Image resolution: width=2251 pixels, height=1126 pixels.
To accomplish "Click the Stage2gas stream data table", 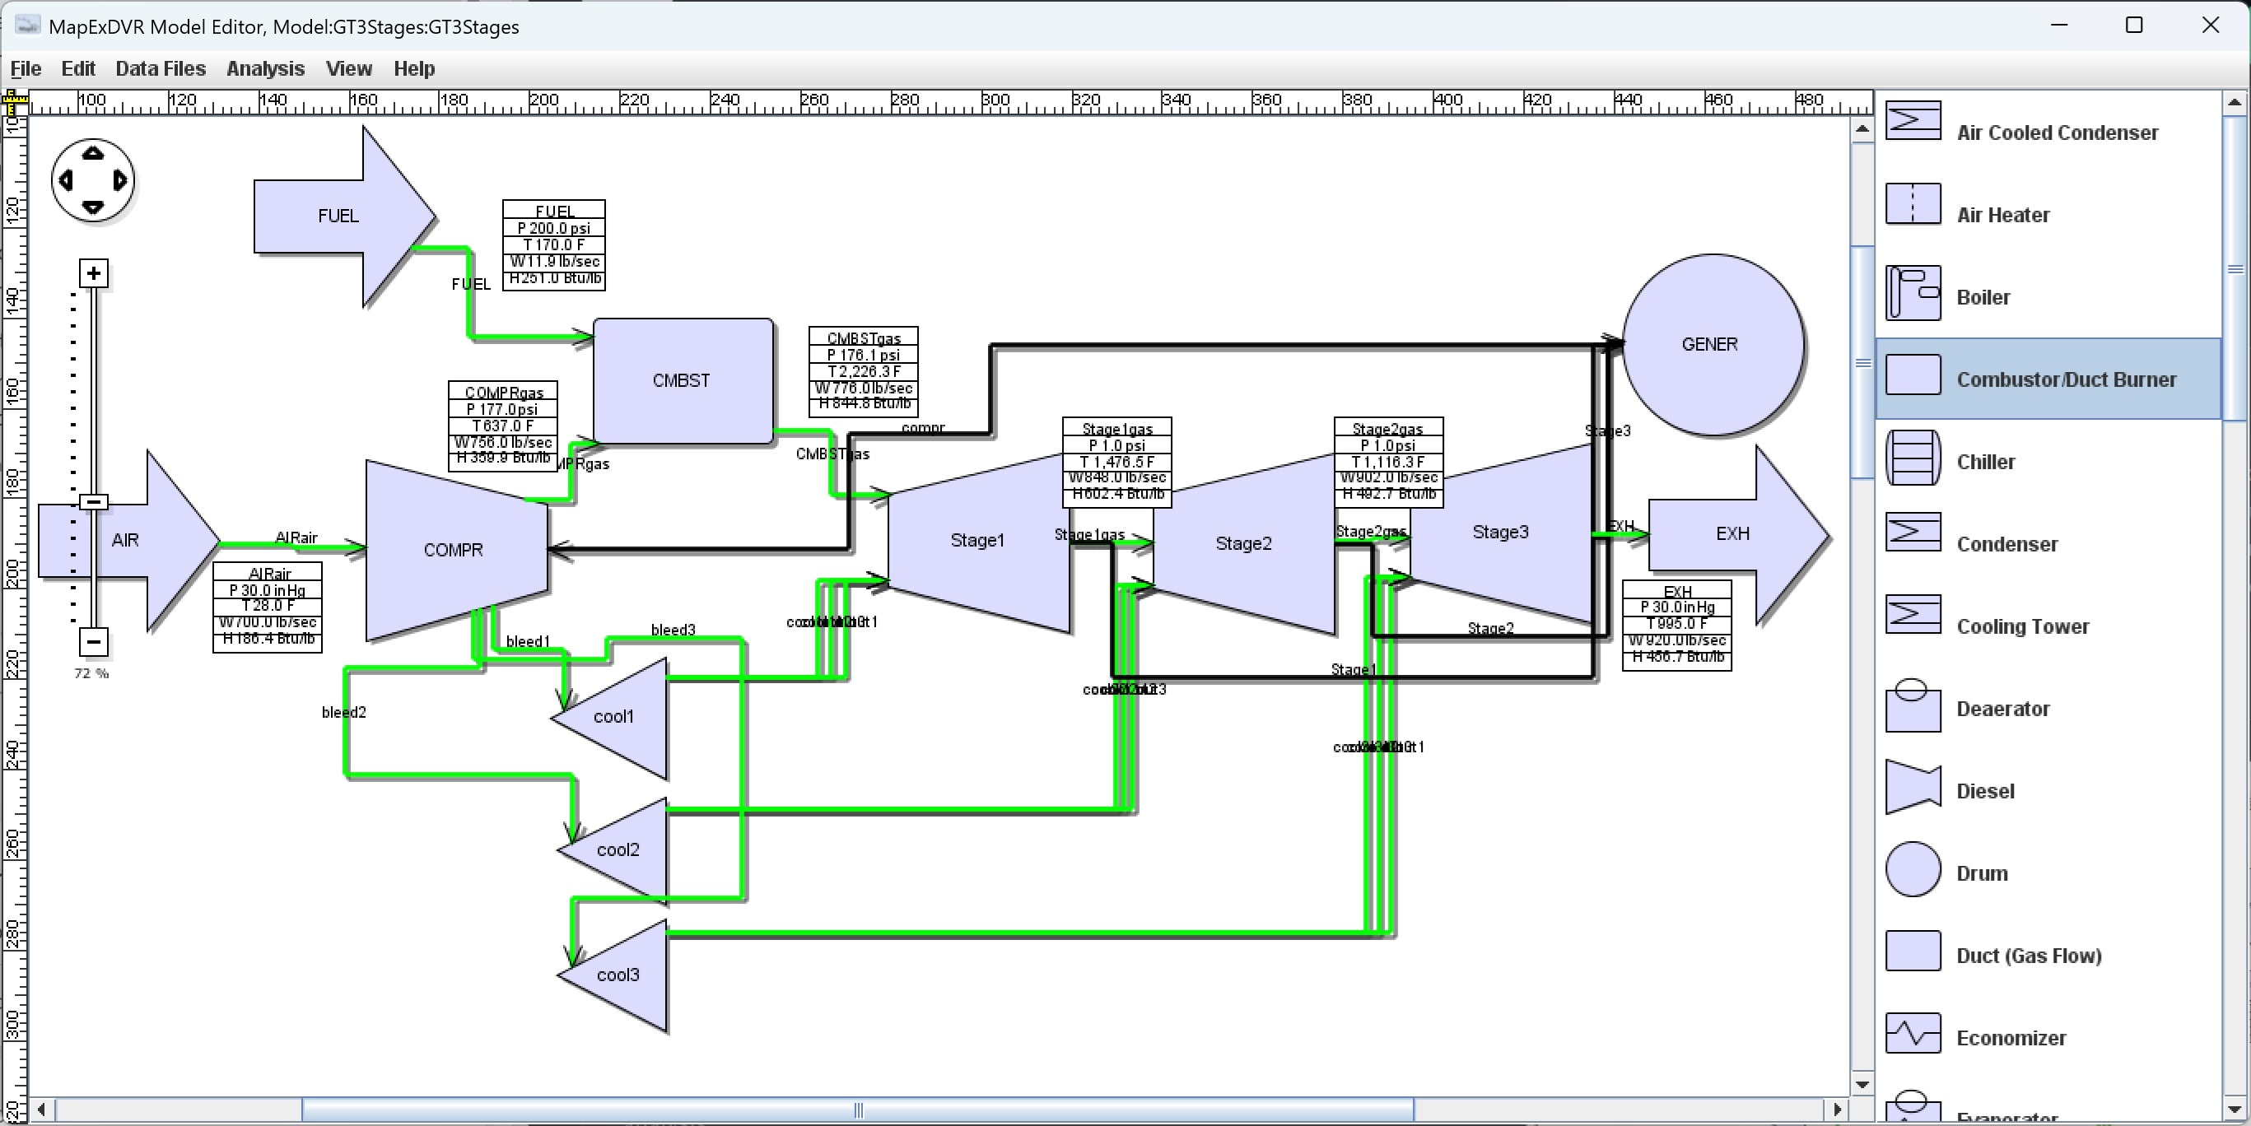I will click(x=1388, y=462).
